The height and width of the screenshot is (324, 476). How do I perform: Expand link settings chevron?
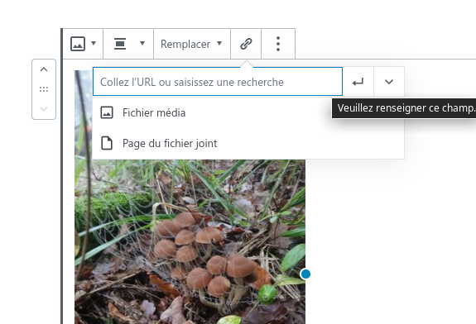[x=389, y=82]
